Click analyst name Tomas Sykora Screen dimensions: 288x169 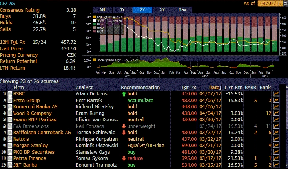tap(92, 158)
